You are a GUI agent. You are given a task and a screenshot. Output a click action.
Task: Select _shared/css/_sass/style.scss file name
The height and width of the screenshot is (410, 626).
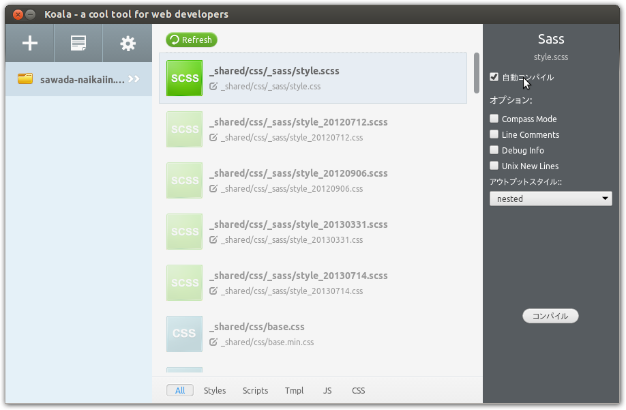(x=274, y=71)
